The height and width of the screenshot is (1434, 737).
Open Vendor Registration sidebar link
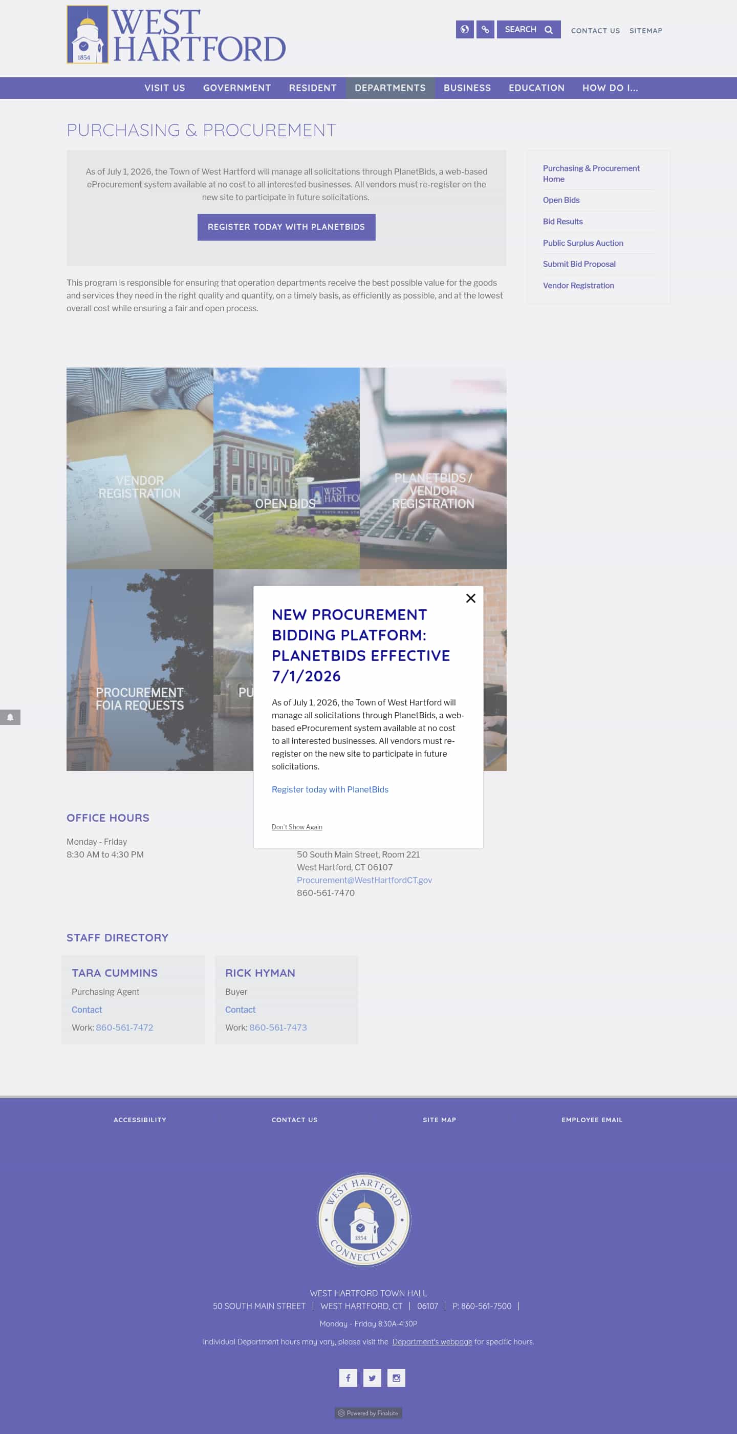tap(578, 286)
